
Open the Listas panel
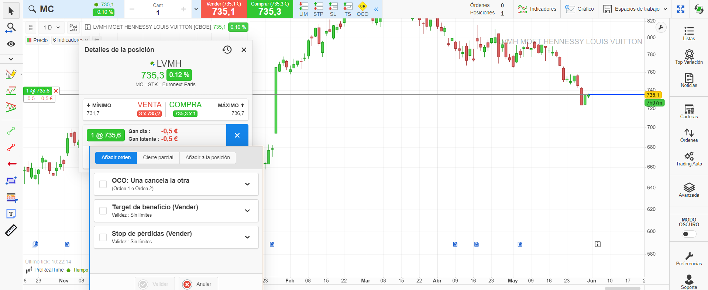click(689, 33)
